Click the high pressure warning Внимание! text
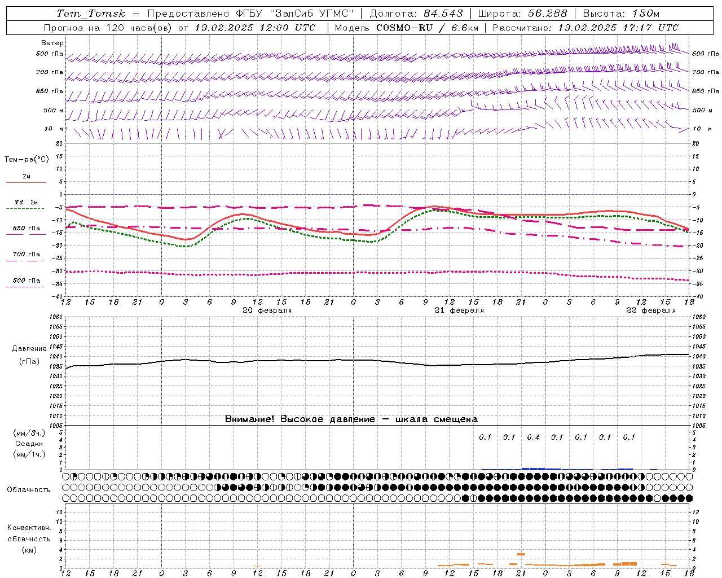 coord(351,419)
